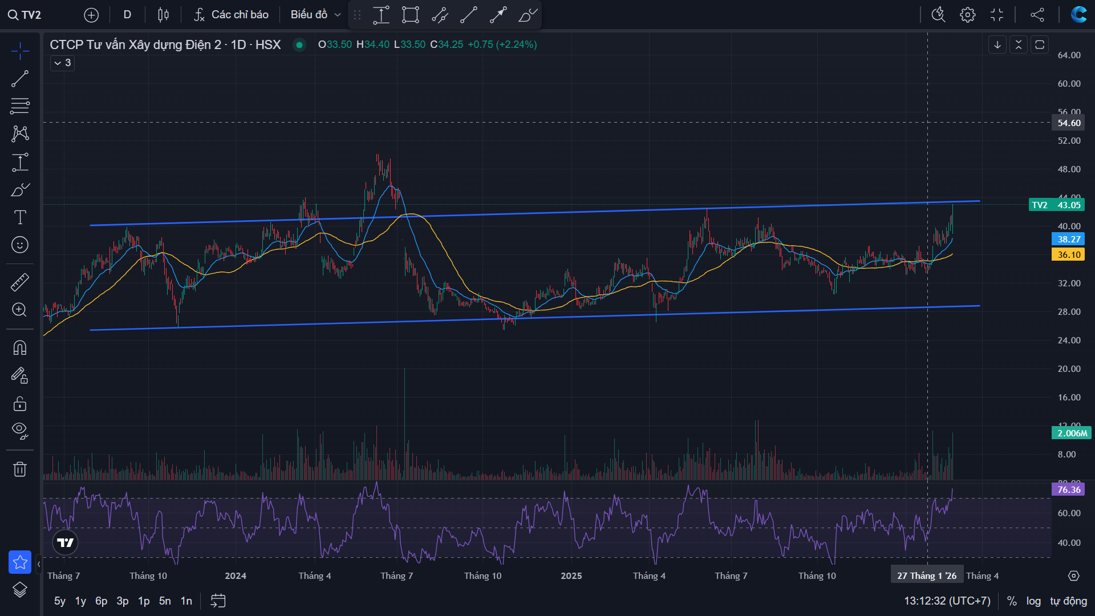Click the blue upper channel trendline
The image size is (1095, 616).
(570, 211)
